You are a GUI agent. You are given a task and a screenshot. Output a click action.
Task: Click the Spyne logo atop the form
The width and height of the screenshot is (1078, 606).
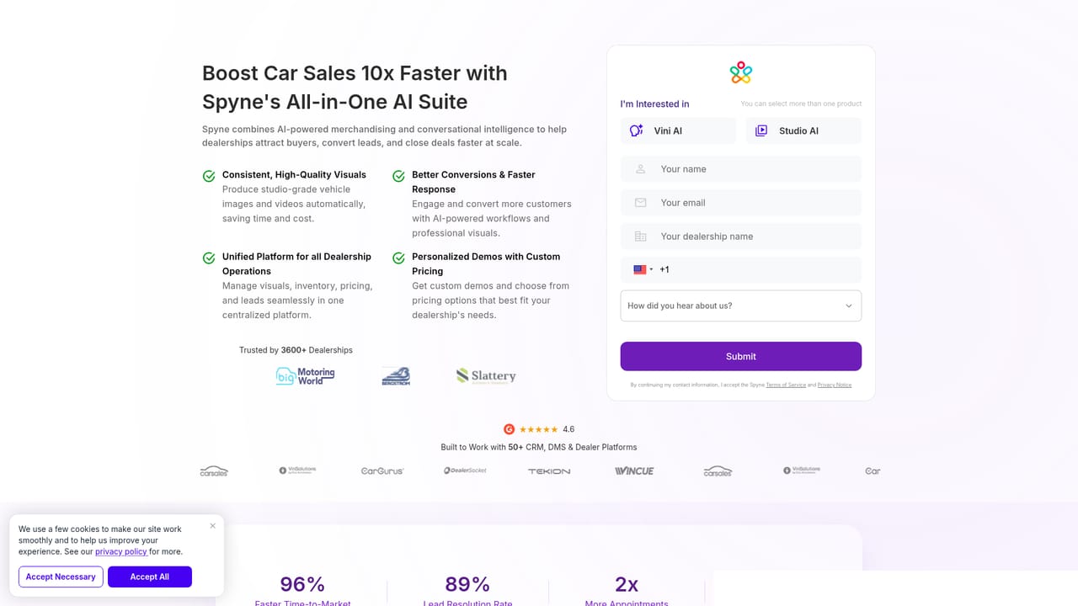740,72
